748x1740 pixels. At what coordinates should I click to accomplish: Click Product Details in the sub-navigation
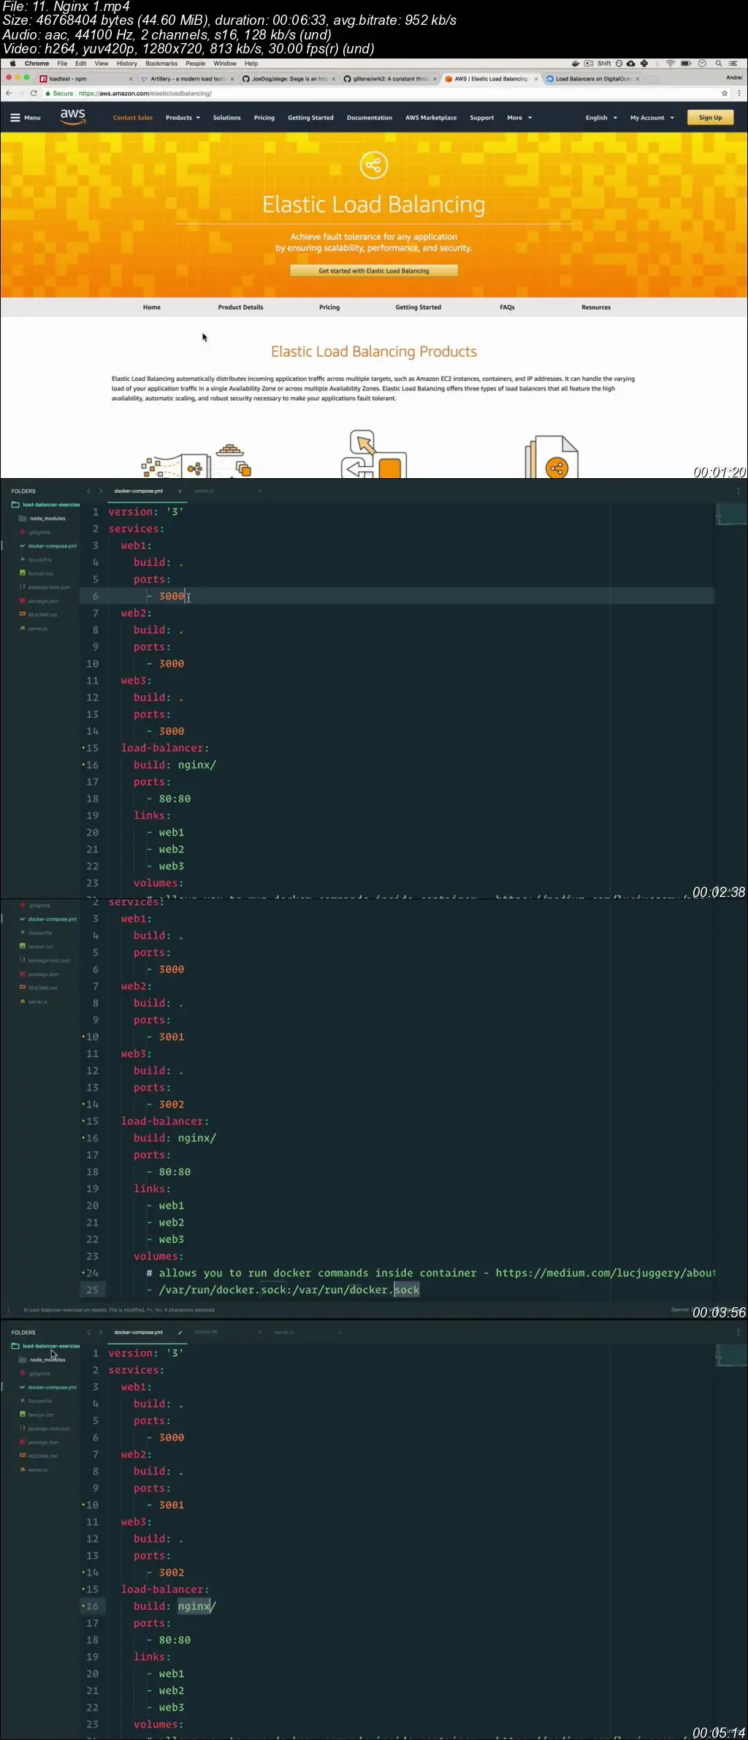click(240, 307)
